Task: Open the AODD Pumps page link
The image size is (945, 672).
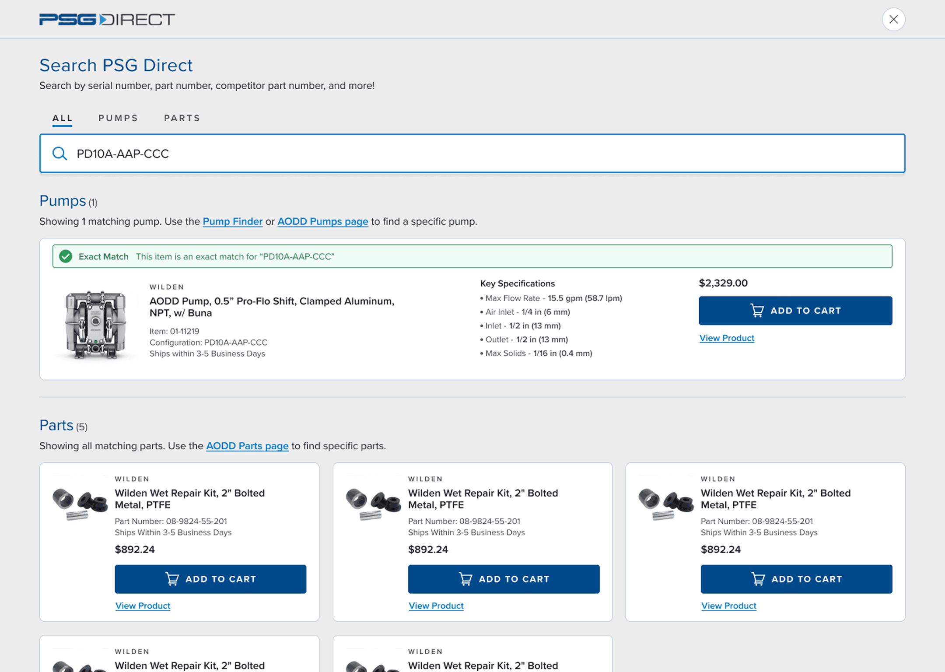Action: pyautogui.click(x=322, y=221)
